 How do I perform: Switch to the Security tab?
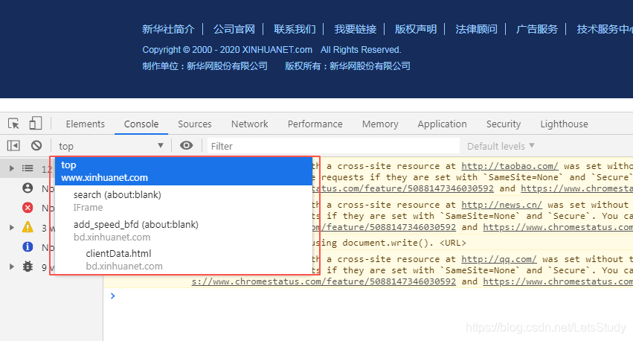click(x=504, y=124)
